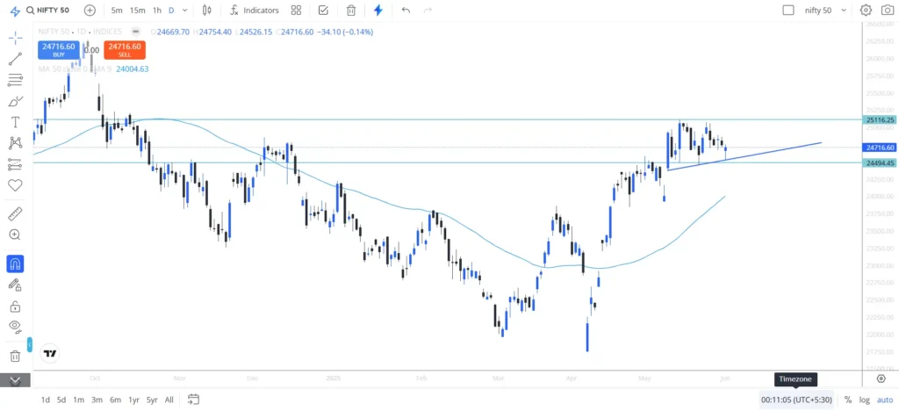Toggle lock all drawing tools padlock

(x=16, y=306)
